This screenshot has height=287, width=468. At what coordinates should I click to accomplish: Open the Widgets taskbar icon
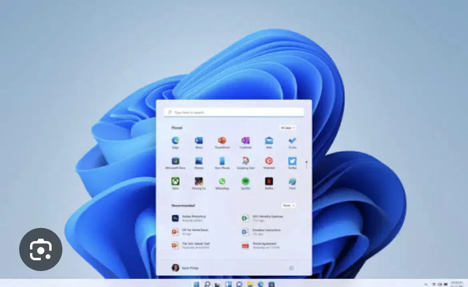coord(228,284)
